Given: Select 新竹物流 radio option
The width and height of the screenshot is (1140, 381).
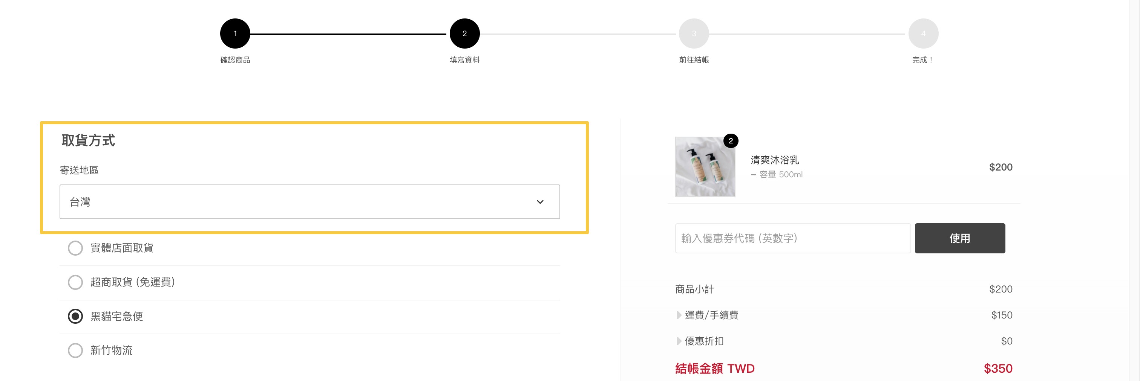Looking at the screenshot, I should tap(75, 350).
